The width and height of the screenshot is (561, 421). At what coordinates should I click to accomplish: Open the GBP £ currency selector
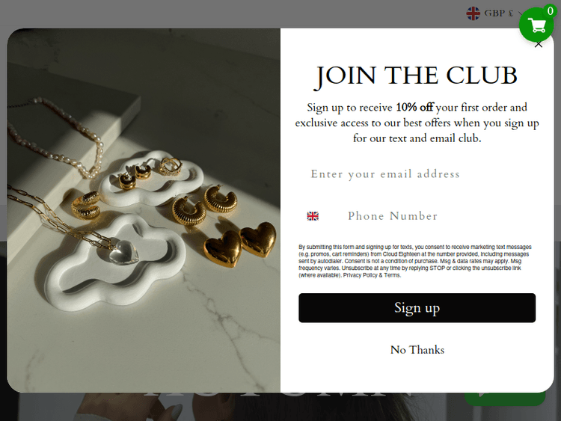click(495, 13)
